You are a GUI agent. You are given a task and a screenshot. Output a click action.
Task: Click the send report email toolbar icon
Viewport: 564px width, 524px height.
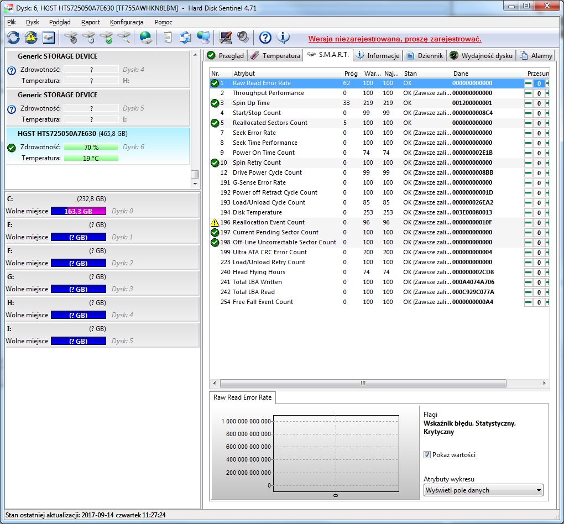[x=186, y=38]
